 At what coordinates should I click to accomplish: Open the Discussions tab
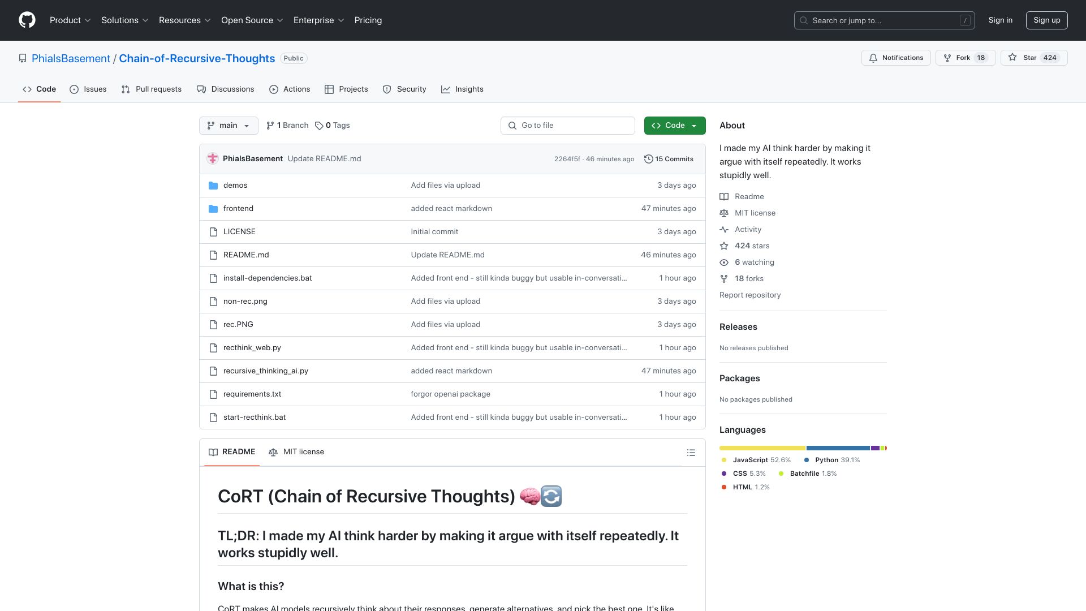(225, 89)
